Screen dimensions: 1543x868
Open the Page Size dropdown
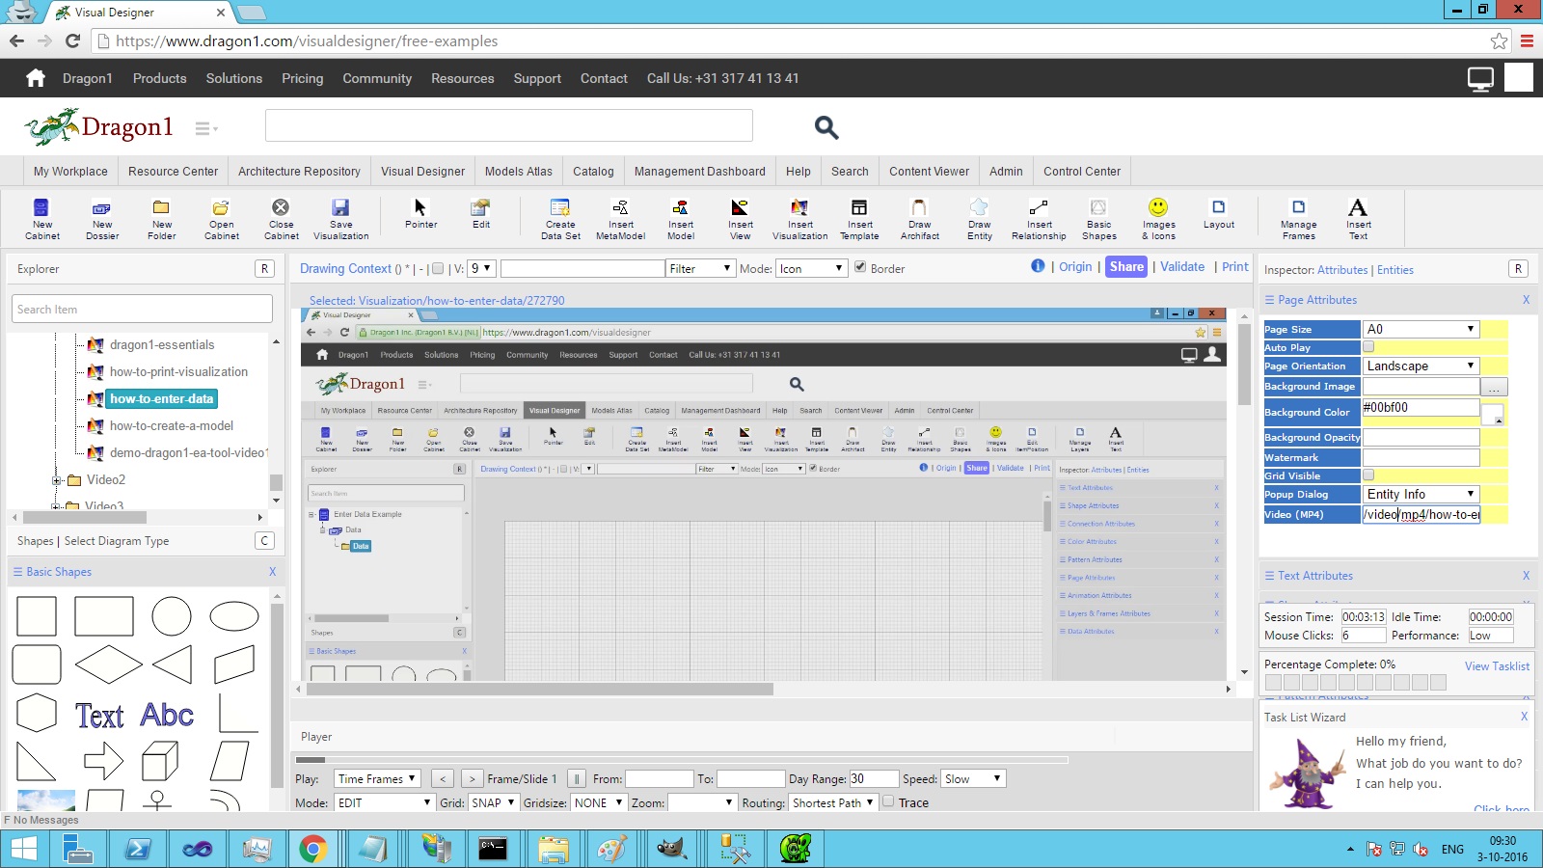[x=1421, y=329]
